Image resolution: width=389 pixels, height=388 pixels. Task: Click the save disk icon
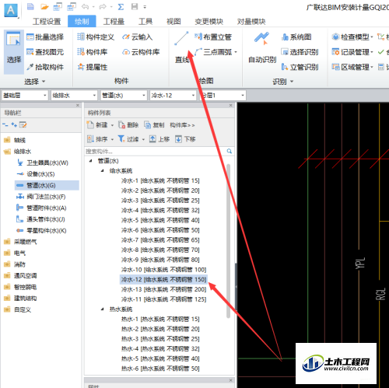135,6
